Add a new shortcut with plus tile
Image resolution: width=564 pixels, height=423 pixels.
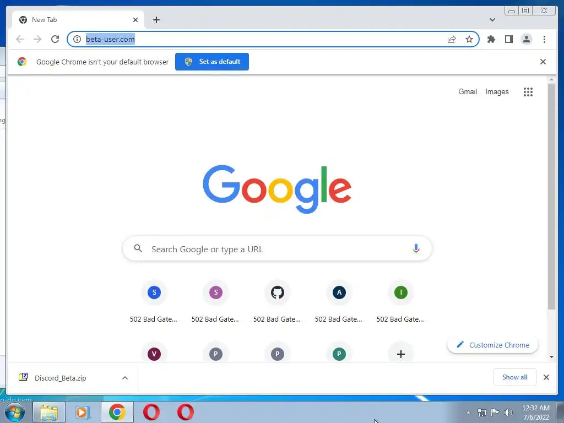click(x=401, y=354)
